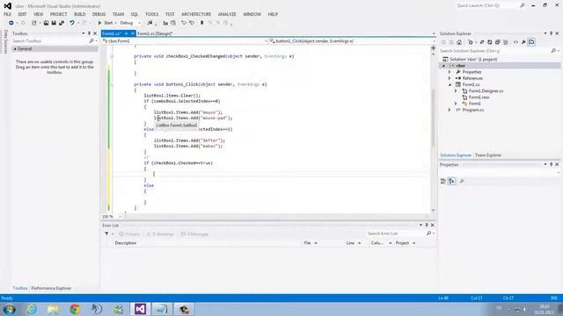Image resolution: width=563 pixels, height=316 pixels.
Task: Click the Collapse All icon in Solution Explorer
Action: (497, 42)
